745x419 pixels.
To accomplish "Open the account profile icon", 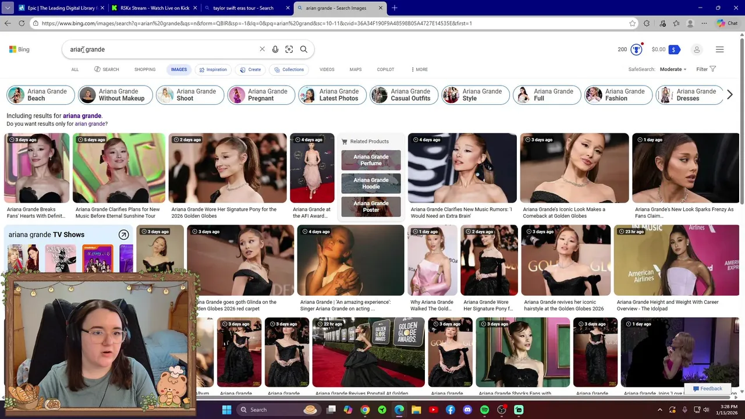I will (x=697, y=49).
